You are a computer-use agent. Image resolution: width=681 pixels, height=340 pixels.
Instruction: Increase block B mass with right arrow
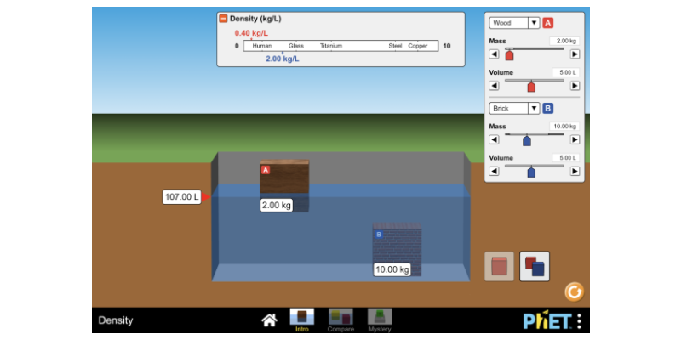575,139
